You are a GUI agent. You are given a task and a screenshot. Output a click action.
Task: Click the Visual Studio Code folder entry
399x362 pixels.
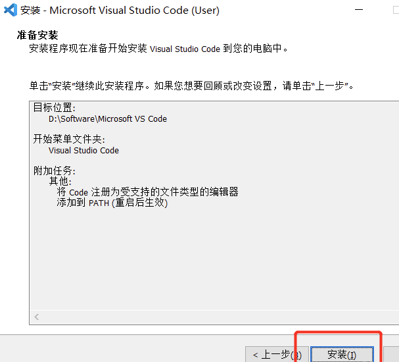(x=83, y=151)
